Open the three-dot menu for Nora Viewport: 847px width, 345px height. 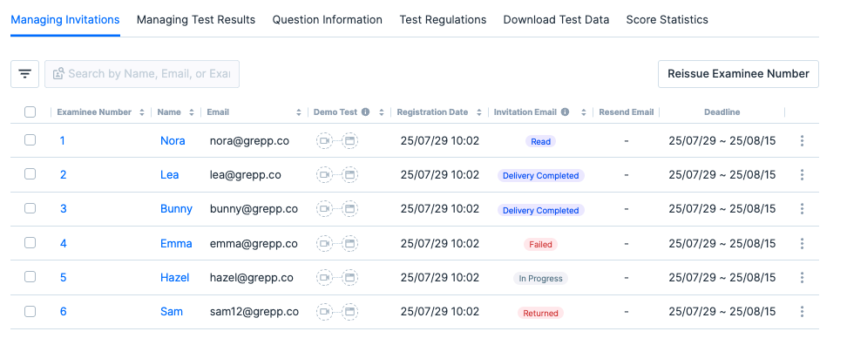coord(803,141)
